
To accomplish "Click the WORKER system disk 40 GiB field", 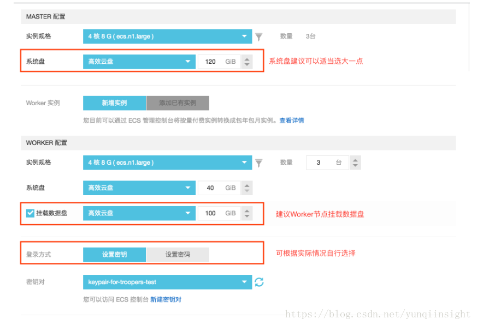I will coord(219,188).
